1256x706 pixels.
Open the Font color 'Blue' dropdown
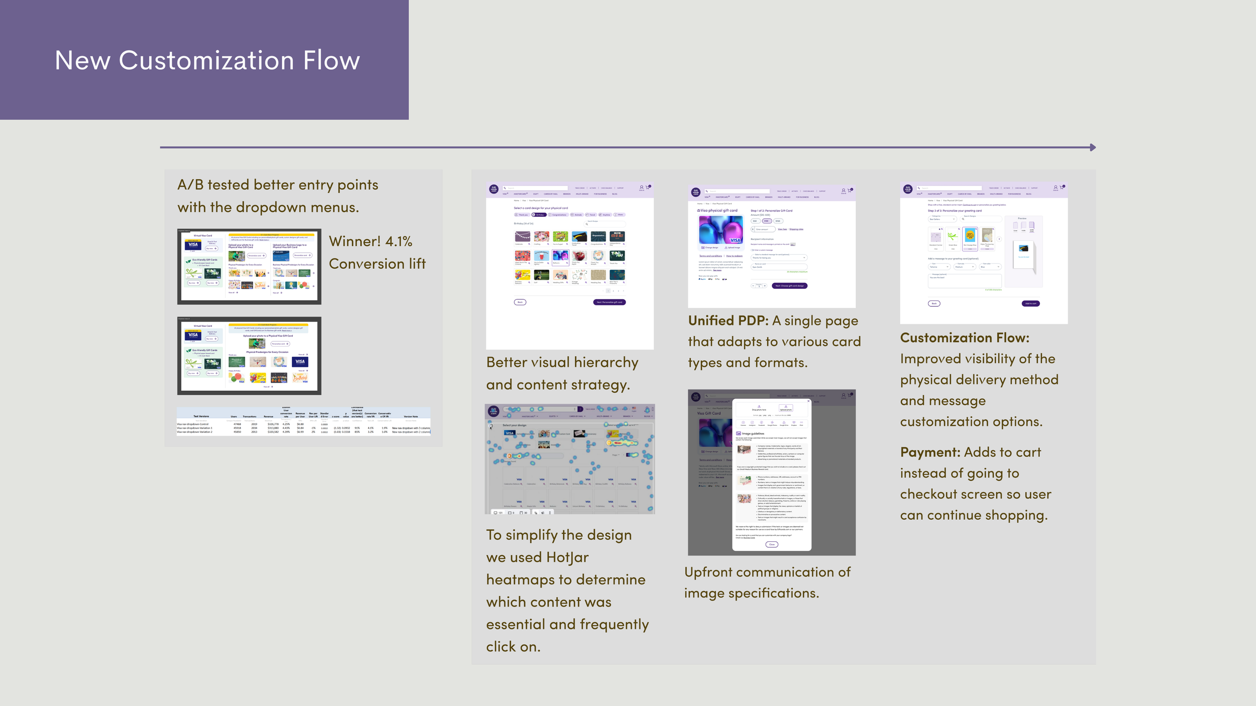[990, 267]
